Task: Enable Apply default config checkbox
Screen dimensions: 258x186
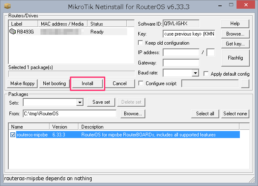Action: [206, 74]
